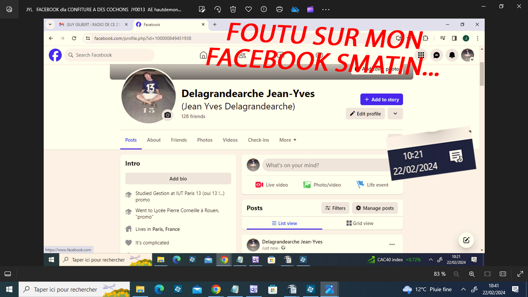Click the crossed-out OneDrive cloud icon
The image size is (528, 297).
coord(295,9)
